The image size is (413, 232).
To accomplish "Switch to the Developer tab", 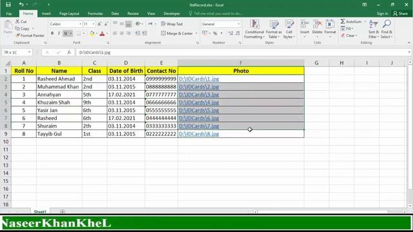I will 172,14.
